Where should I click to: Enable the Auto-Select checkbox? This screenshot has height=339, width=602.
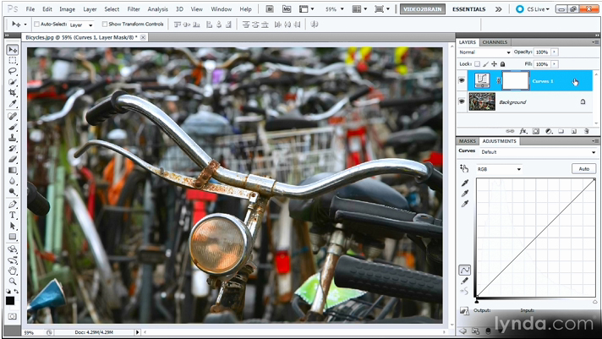pos(36,25)
